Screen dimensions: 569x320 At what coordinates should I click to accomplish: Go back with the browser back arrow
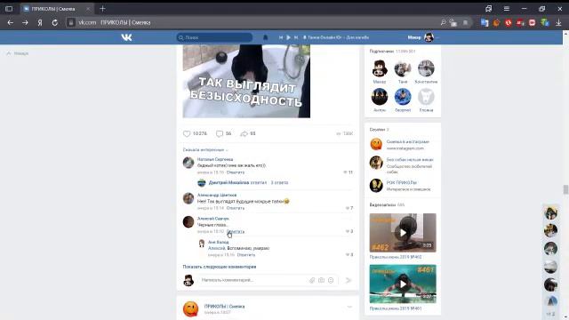10,22
